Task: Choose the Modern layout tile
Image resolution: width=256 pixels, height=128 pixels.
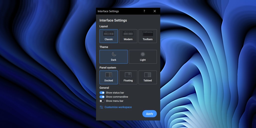Action: 128,36
